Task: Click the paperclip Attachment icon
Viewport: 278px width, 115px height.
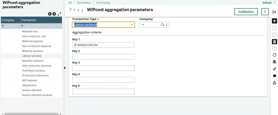Action: [274, 69]
